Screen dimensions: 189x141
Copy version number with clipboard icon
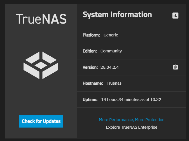(x=175, y=67)
